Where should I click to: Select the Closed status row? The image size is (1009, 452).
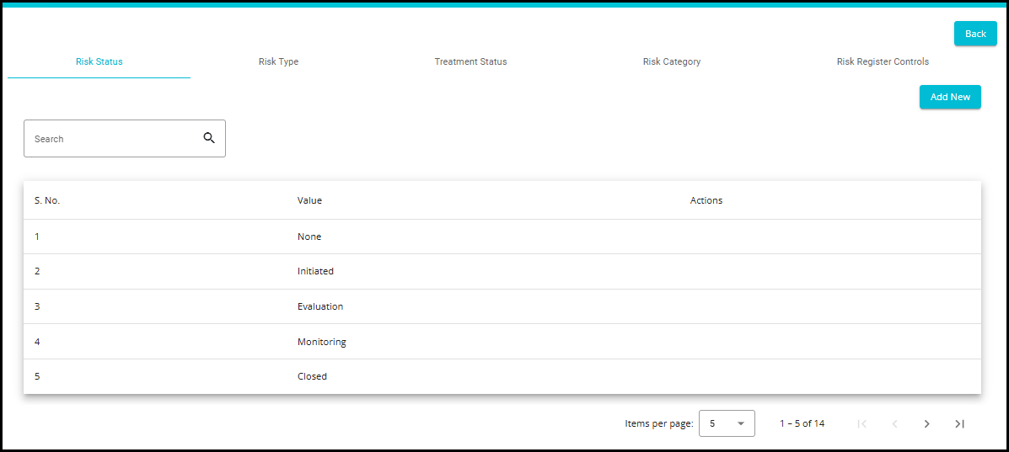tap(312, 376)
